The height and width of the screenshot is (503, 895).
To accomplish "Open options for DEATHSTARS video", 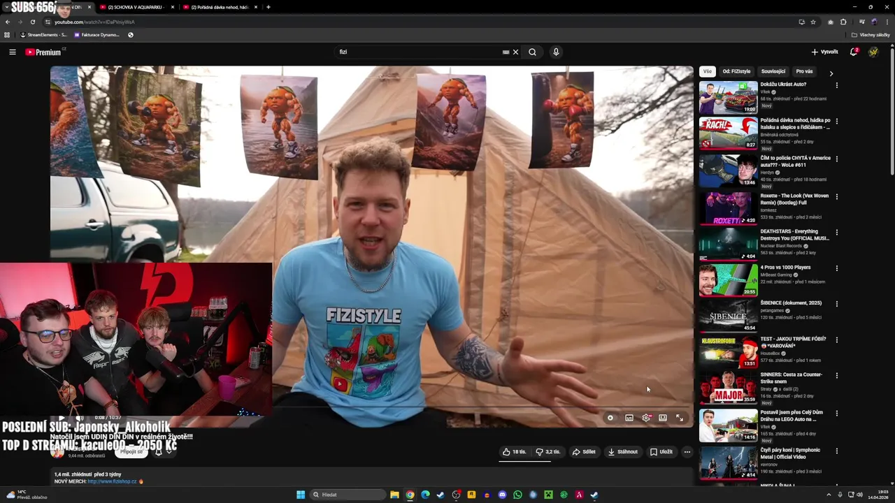I will [x=837, y=232].
